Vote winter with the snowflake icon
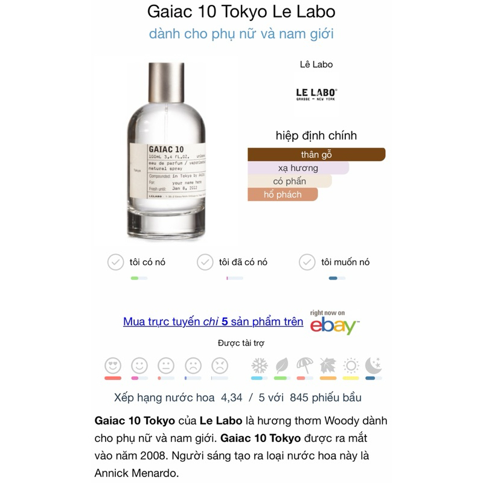 (x=260, y=366)
